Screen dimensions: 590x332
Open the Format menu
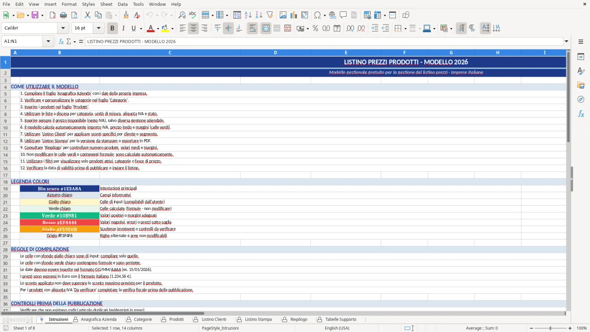click(x=69, y=4)
